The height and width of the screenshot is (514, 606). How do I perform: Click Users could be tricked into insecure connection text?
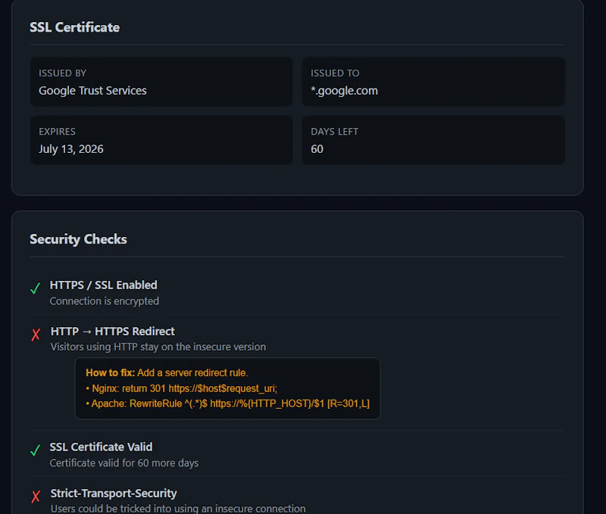point(178,509)
